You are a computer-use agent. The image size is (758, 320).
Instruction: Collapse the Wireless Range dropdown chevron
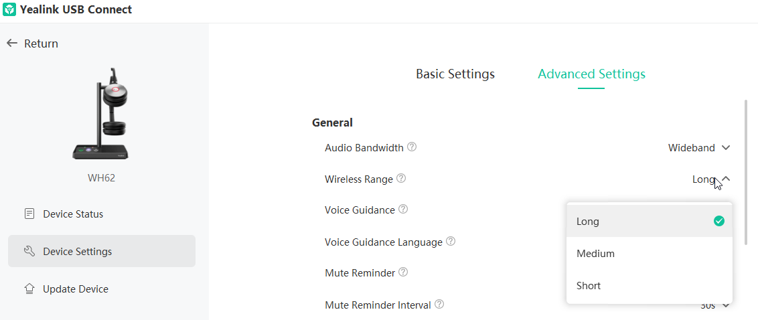coord(726,179)
